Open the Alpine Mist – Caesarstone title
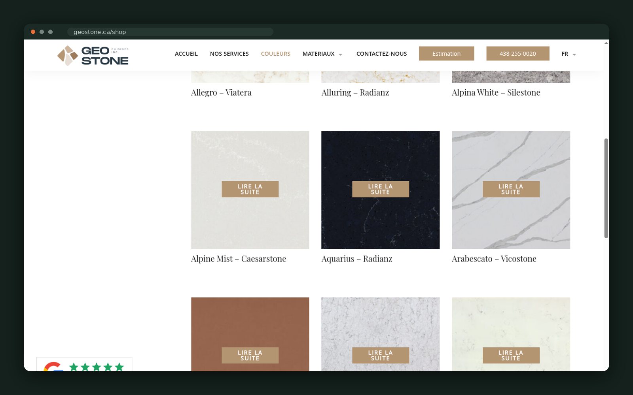Image resolution: width=633 pixels, height=395 pixels. pyautogui.click(x=238, y=259)
